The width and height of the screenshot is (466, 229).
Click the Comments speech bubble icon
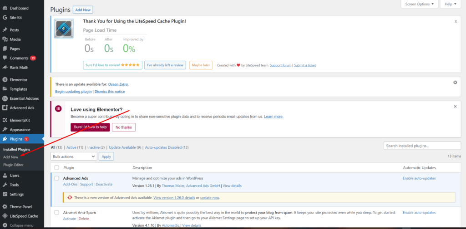5,58
